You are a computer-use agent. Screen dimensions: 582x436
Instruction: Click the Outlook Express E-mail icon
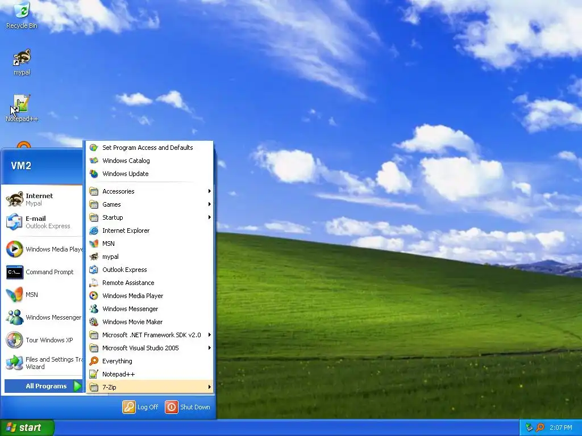click(x=14, y=222)
